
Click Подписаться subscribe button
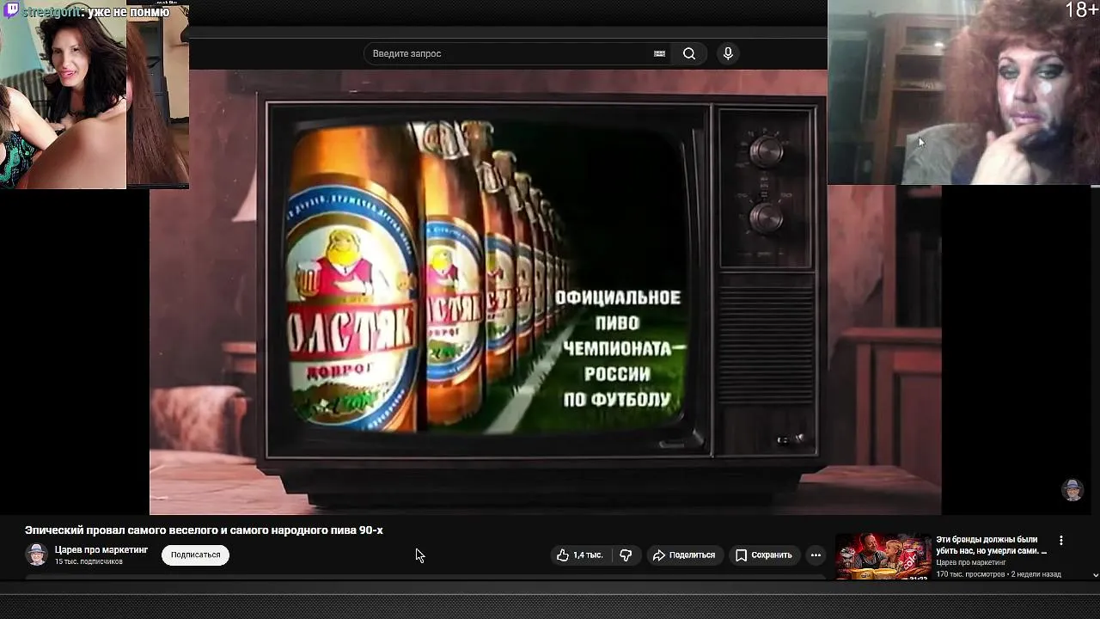(x=195, y=555)
